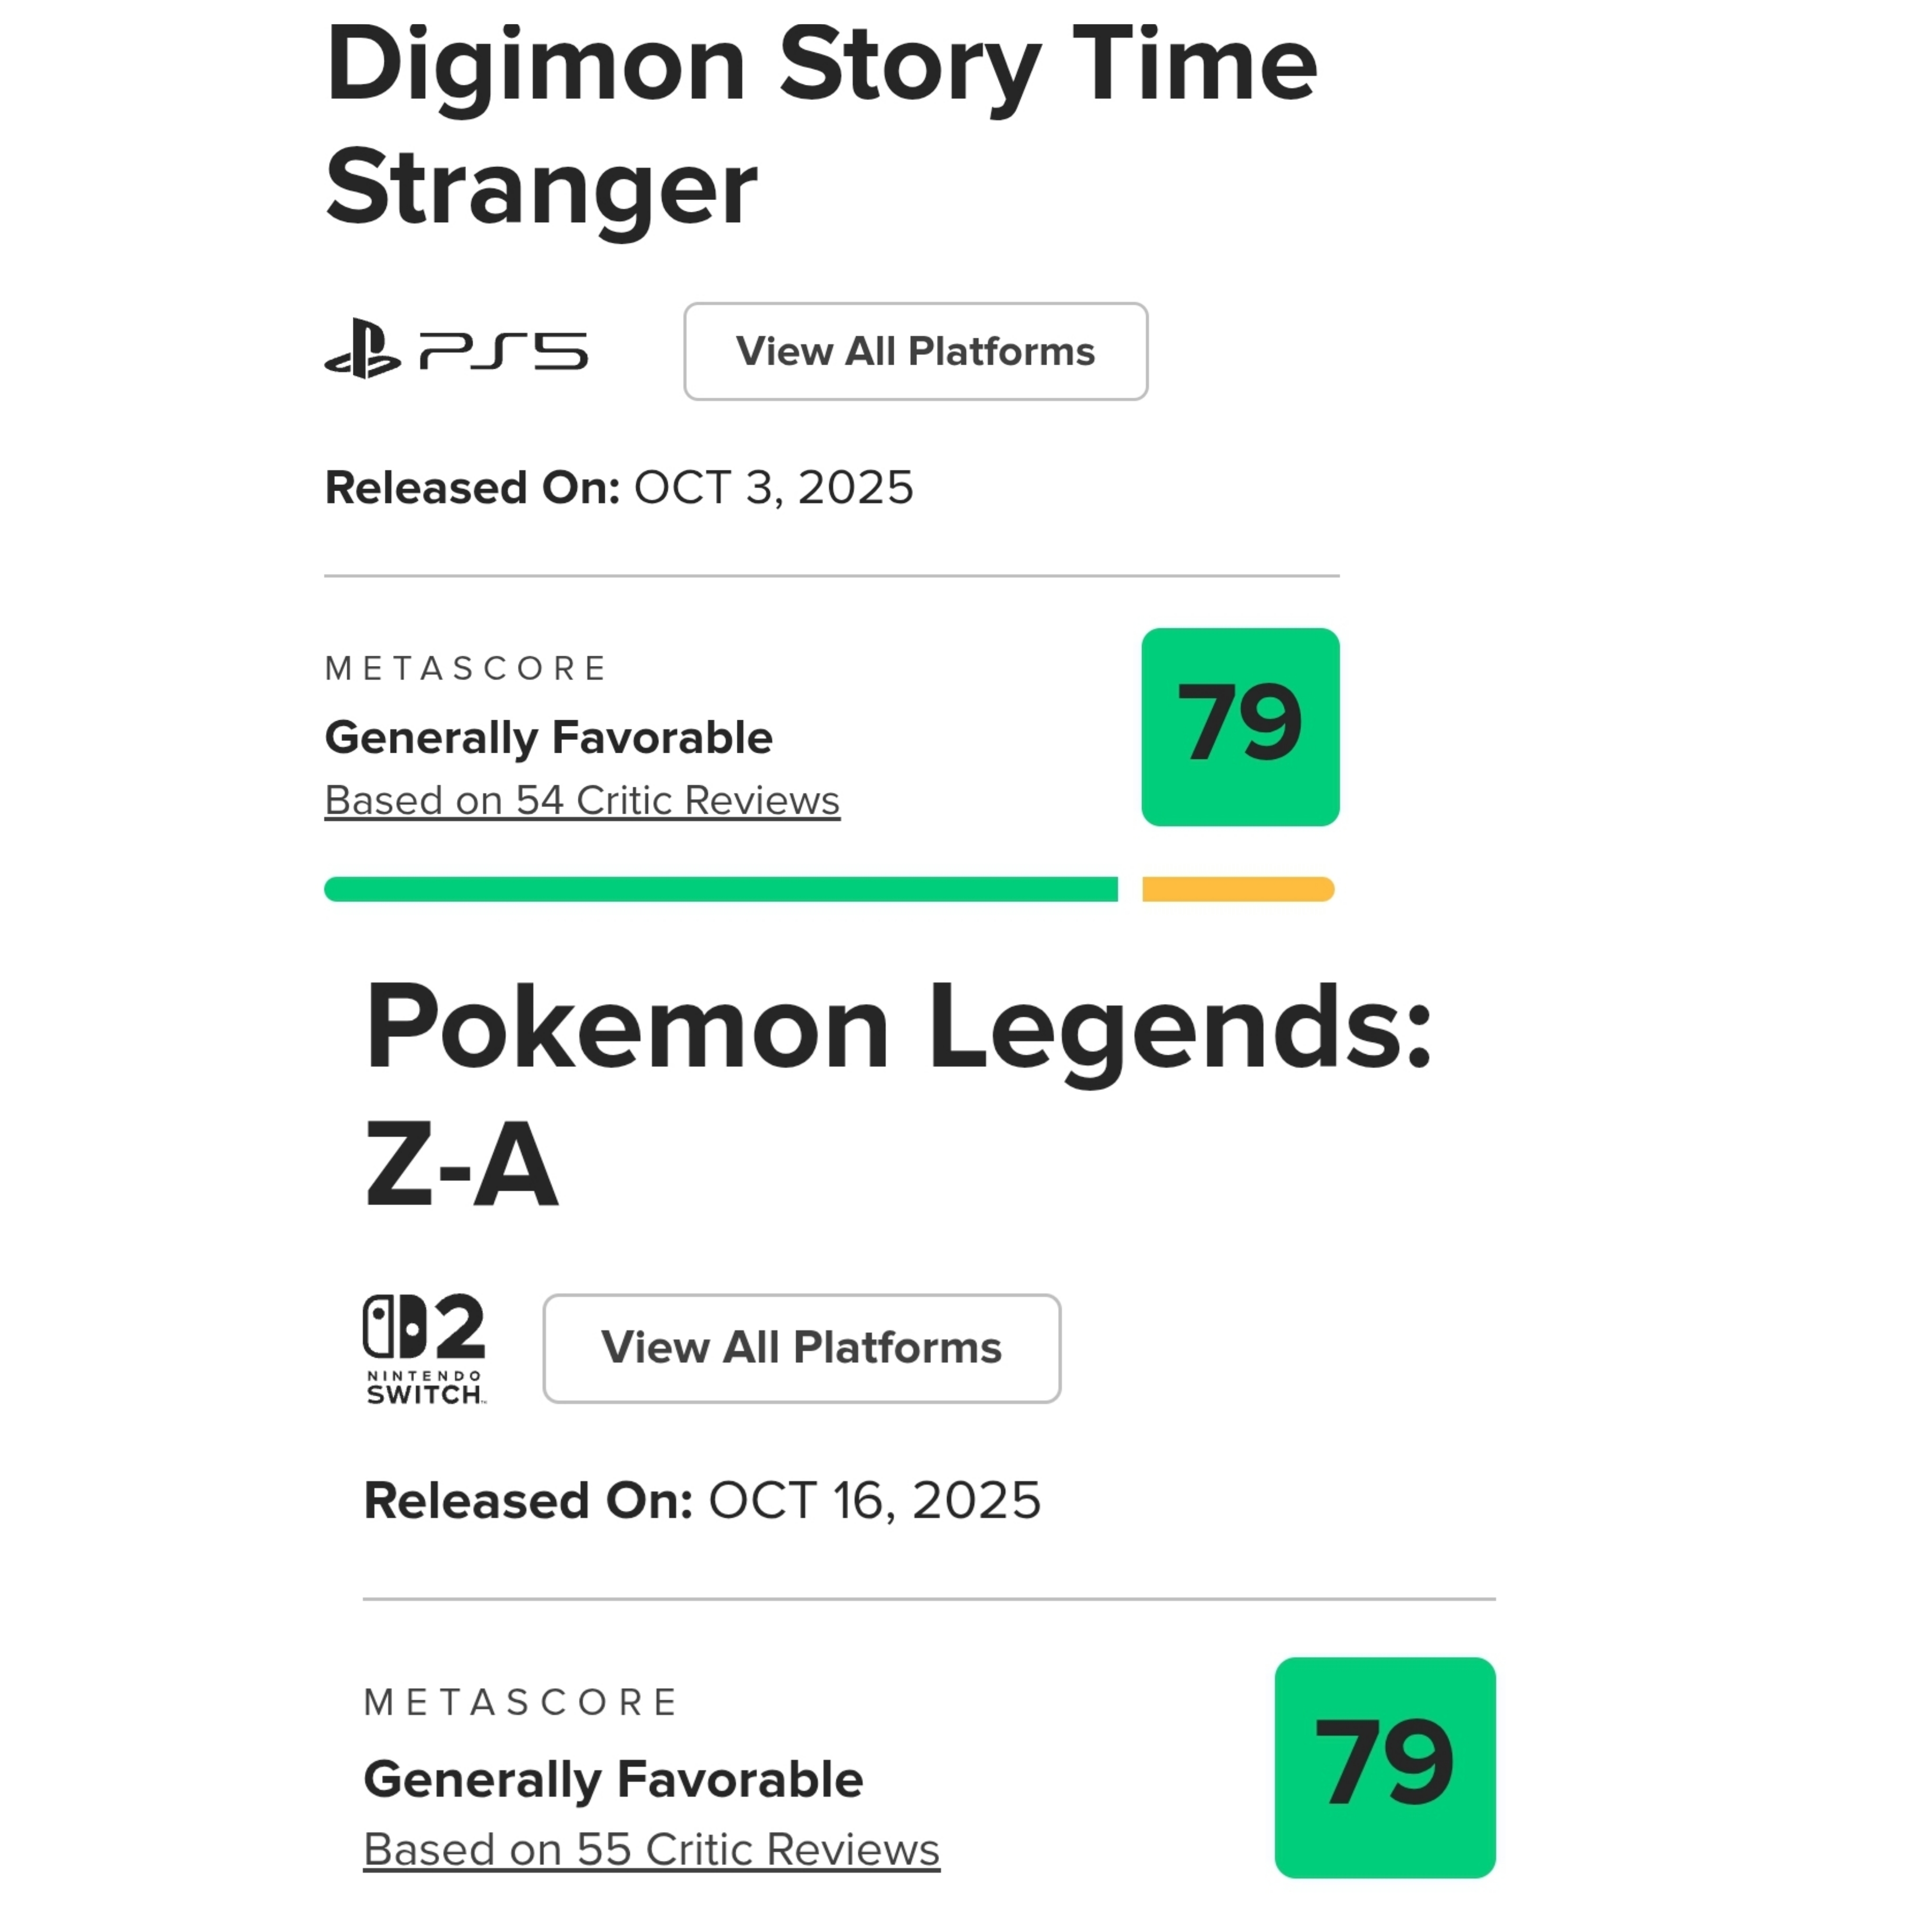Viewport: 1932px width, 1932px height.
Task: Open View All Platforms for Digimon Story
Action: click(915, 351)
